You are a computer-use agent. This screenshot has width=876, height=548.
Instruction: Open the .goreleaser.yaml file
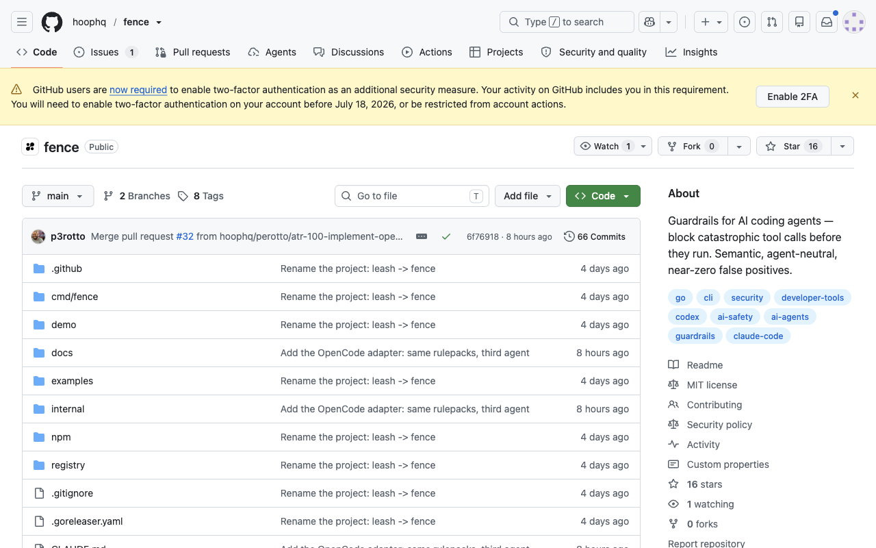[87, 521]
